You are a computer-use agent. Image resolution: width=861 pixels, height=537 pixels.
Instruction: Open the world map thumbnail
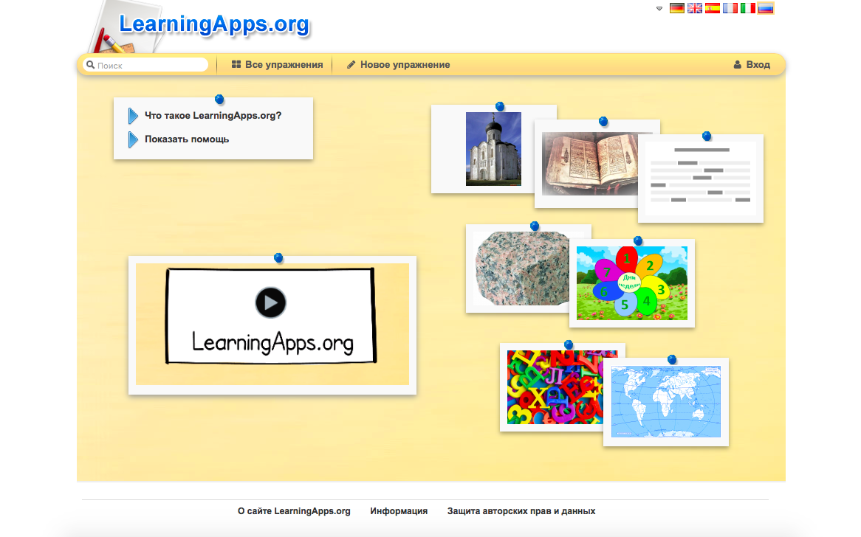click(x=665, y=401)
